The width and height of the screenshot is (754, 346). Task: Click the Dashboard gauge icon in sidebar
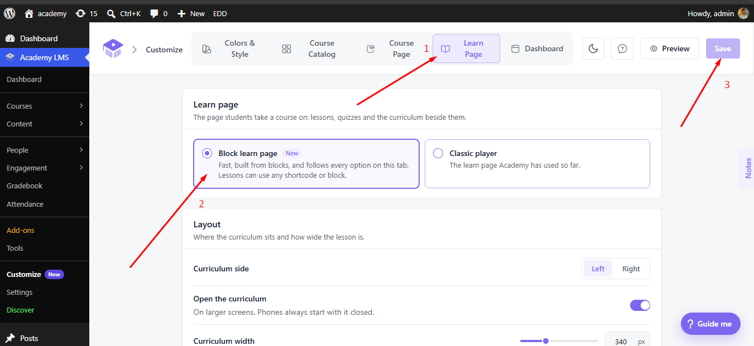coord(10,38)
